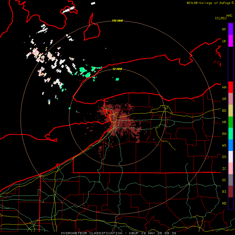Click the WS legend label
This screenshot has width=235, height=235.
click(224, 145)
